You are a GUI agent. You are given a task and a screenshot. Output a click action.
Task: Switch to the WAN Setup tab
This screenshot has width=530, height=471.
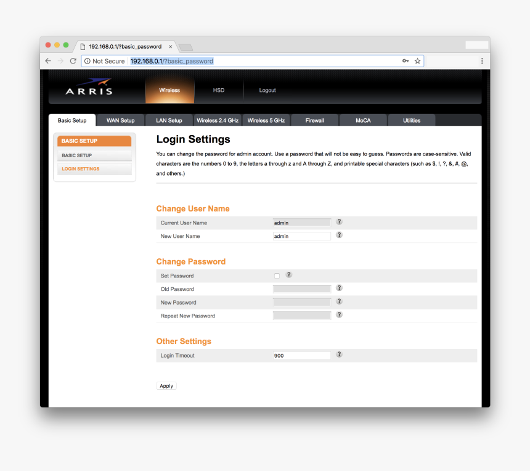click(x=120, y=120)
